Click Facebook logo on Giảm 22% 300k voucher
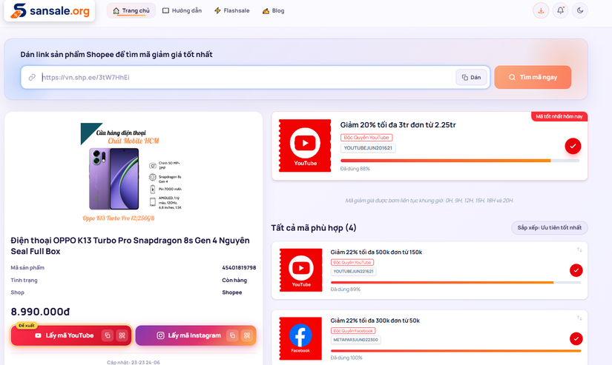 300,338
